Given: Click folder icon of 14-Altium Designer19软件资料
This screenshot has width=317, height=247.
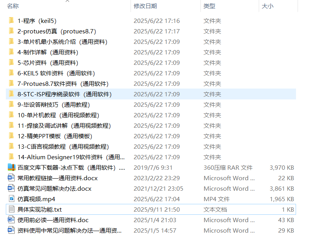Looking at the screenshot, I should coord(11,157).
